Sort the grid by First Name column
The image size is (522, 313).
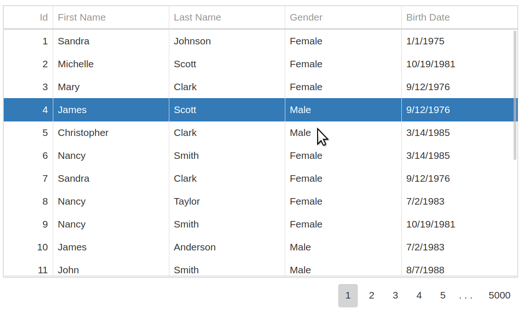point(81,17)
